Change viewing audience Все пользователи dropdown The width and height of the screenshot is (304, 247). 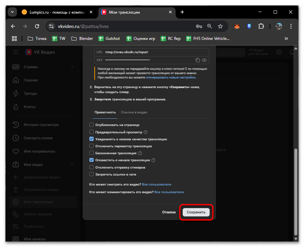157,184
